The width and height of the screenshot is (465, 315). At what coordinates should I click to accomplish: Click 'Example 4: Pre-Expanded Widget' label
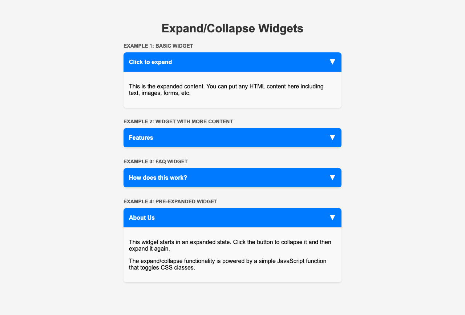click(170, 202)
